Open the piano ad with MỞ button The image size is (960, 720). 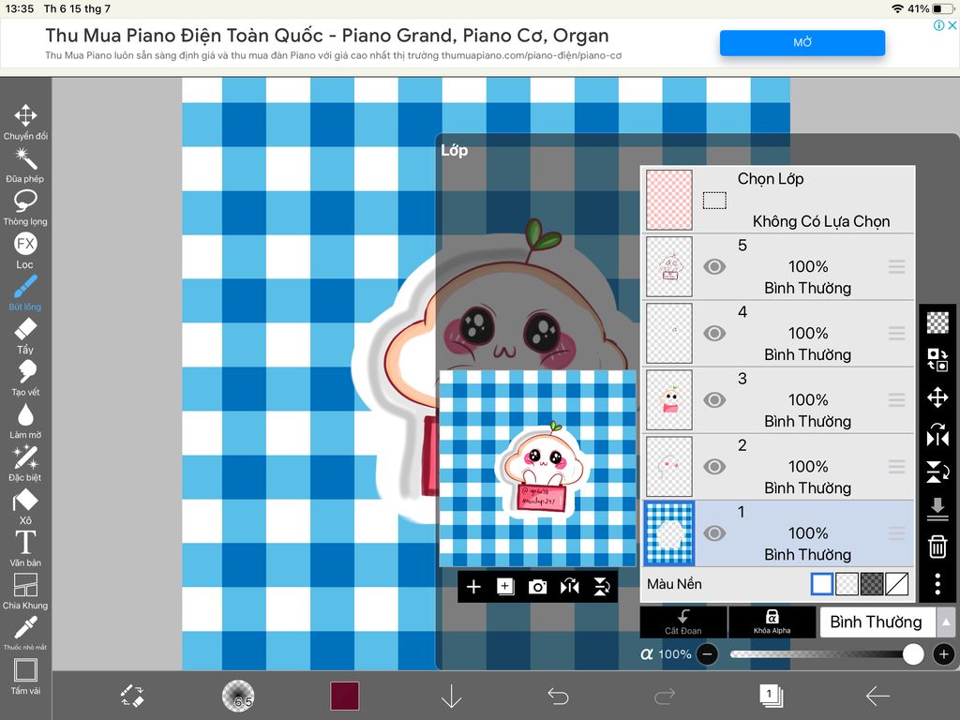coord(802,43)
